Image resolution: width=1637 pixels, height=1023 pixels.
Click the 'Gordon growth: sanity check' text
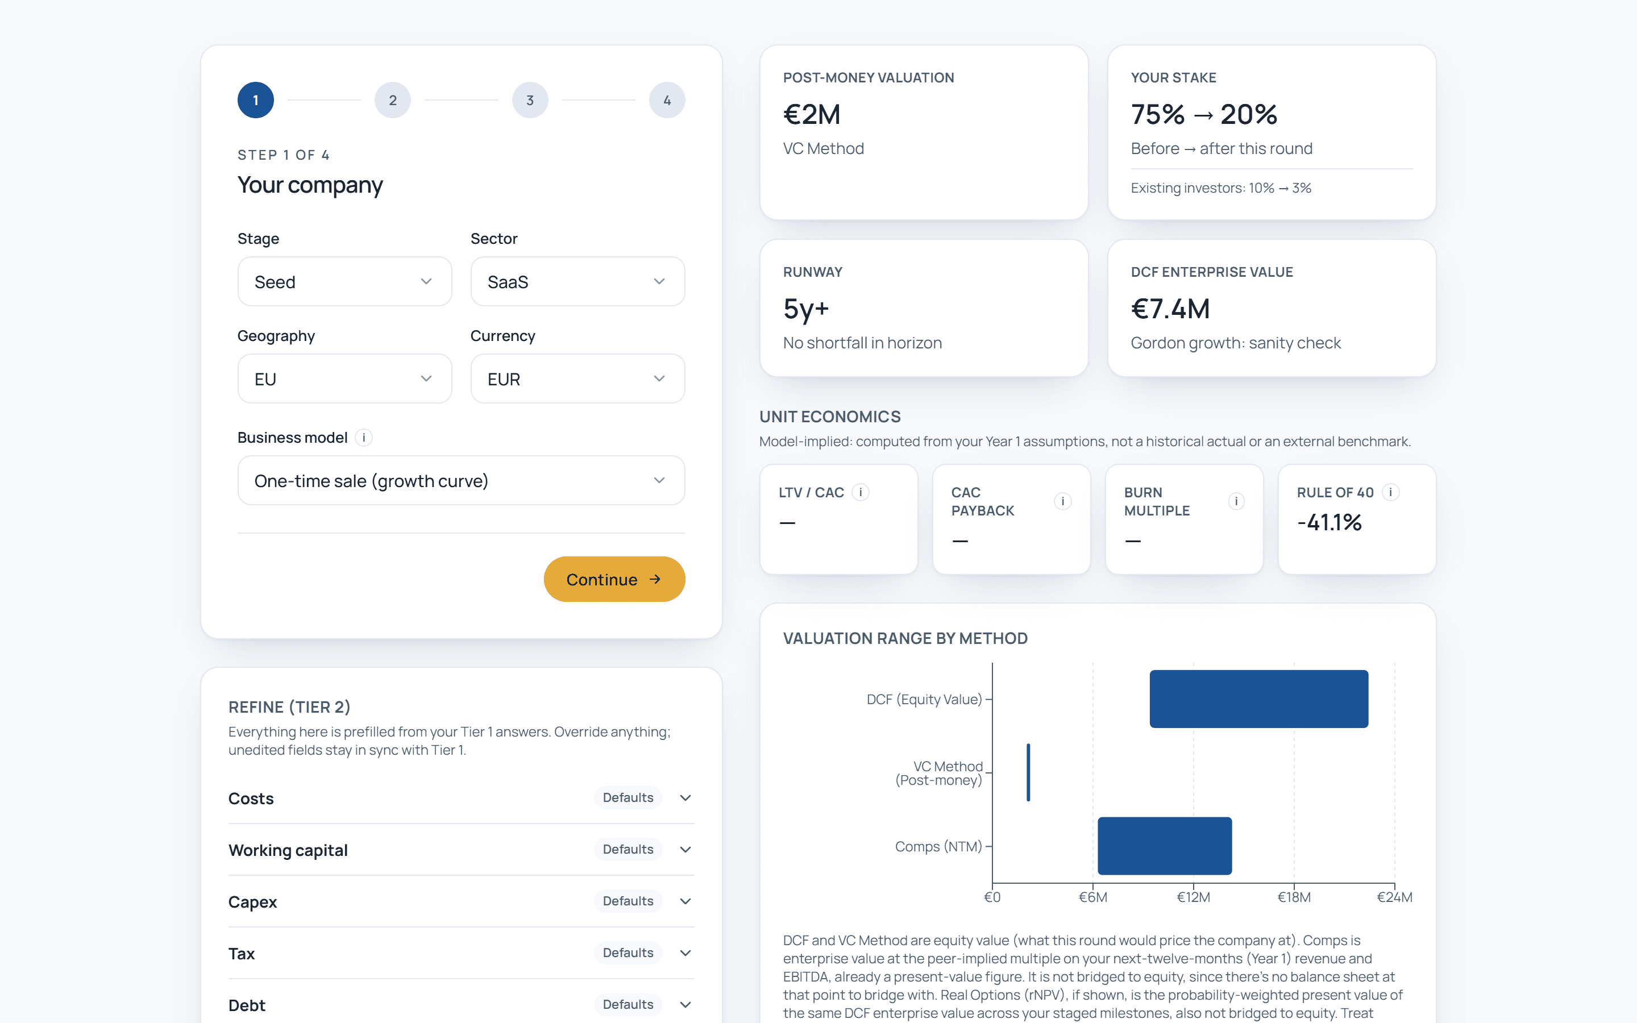click(x=1236, y=343)
